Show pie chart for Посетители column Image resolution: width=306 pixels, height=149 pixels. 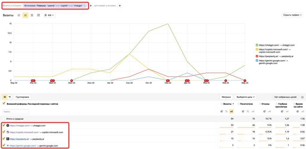tap(244, 111)
